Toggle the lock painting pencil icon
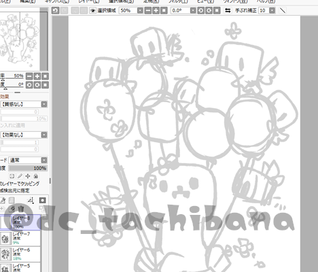 20,176
